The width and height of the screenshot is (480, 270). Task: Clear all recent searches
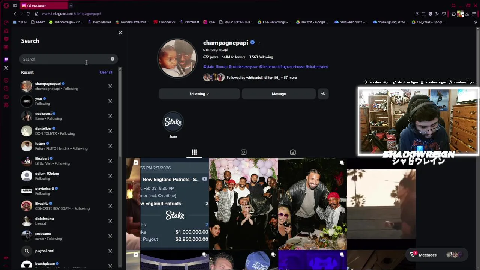pyautogui.click(x=106, y=72)
